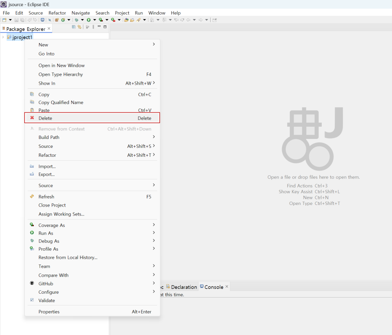Click the Forward navigation arrow icon
The height and width of the screenshot is (335, 392).
click(200, 20)
